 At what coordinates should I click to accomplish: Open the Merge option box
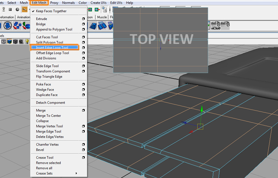click(x=83, y=110)
